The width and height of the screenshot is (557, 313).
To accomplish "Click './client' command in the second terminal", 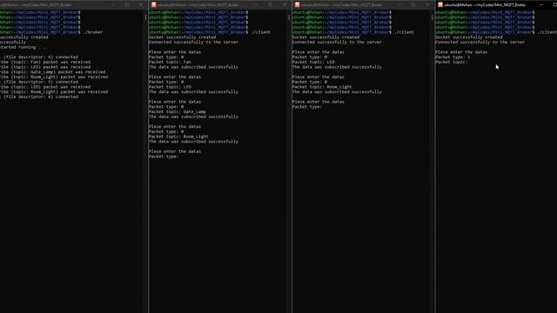I will tap(260, 32).
